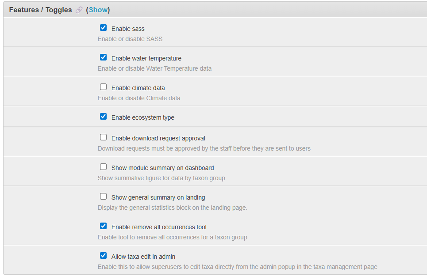Expand the Features / Toggles section via Show
The width and height of the screenshot is (427, 276).
coord(98,10)
